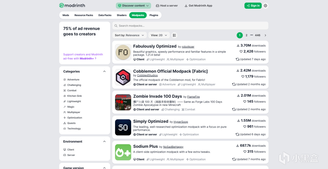
Task: Filter by Server environment
Action: (69, 155)
